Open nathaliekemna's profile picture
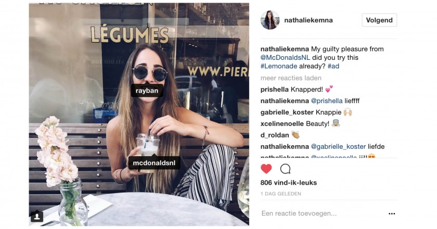This screenshot has height=229, width=437. tap(270, 20)
